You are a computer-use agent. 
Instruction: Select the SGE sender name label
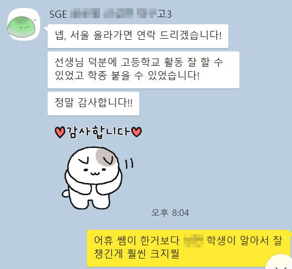tap(58, 14)
